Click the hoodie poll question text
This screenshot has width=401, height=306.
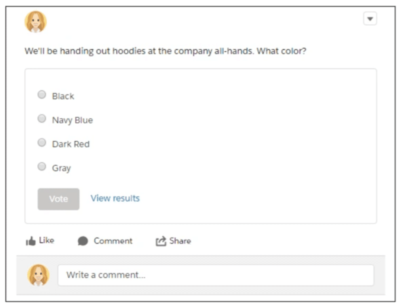[x=165, y=51]
